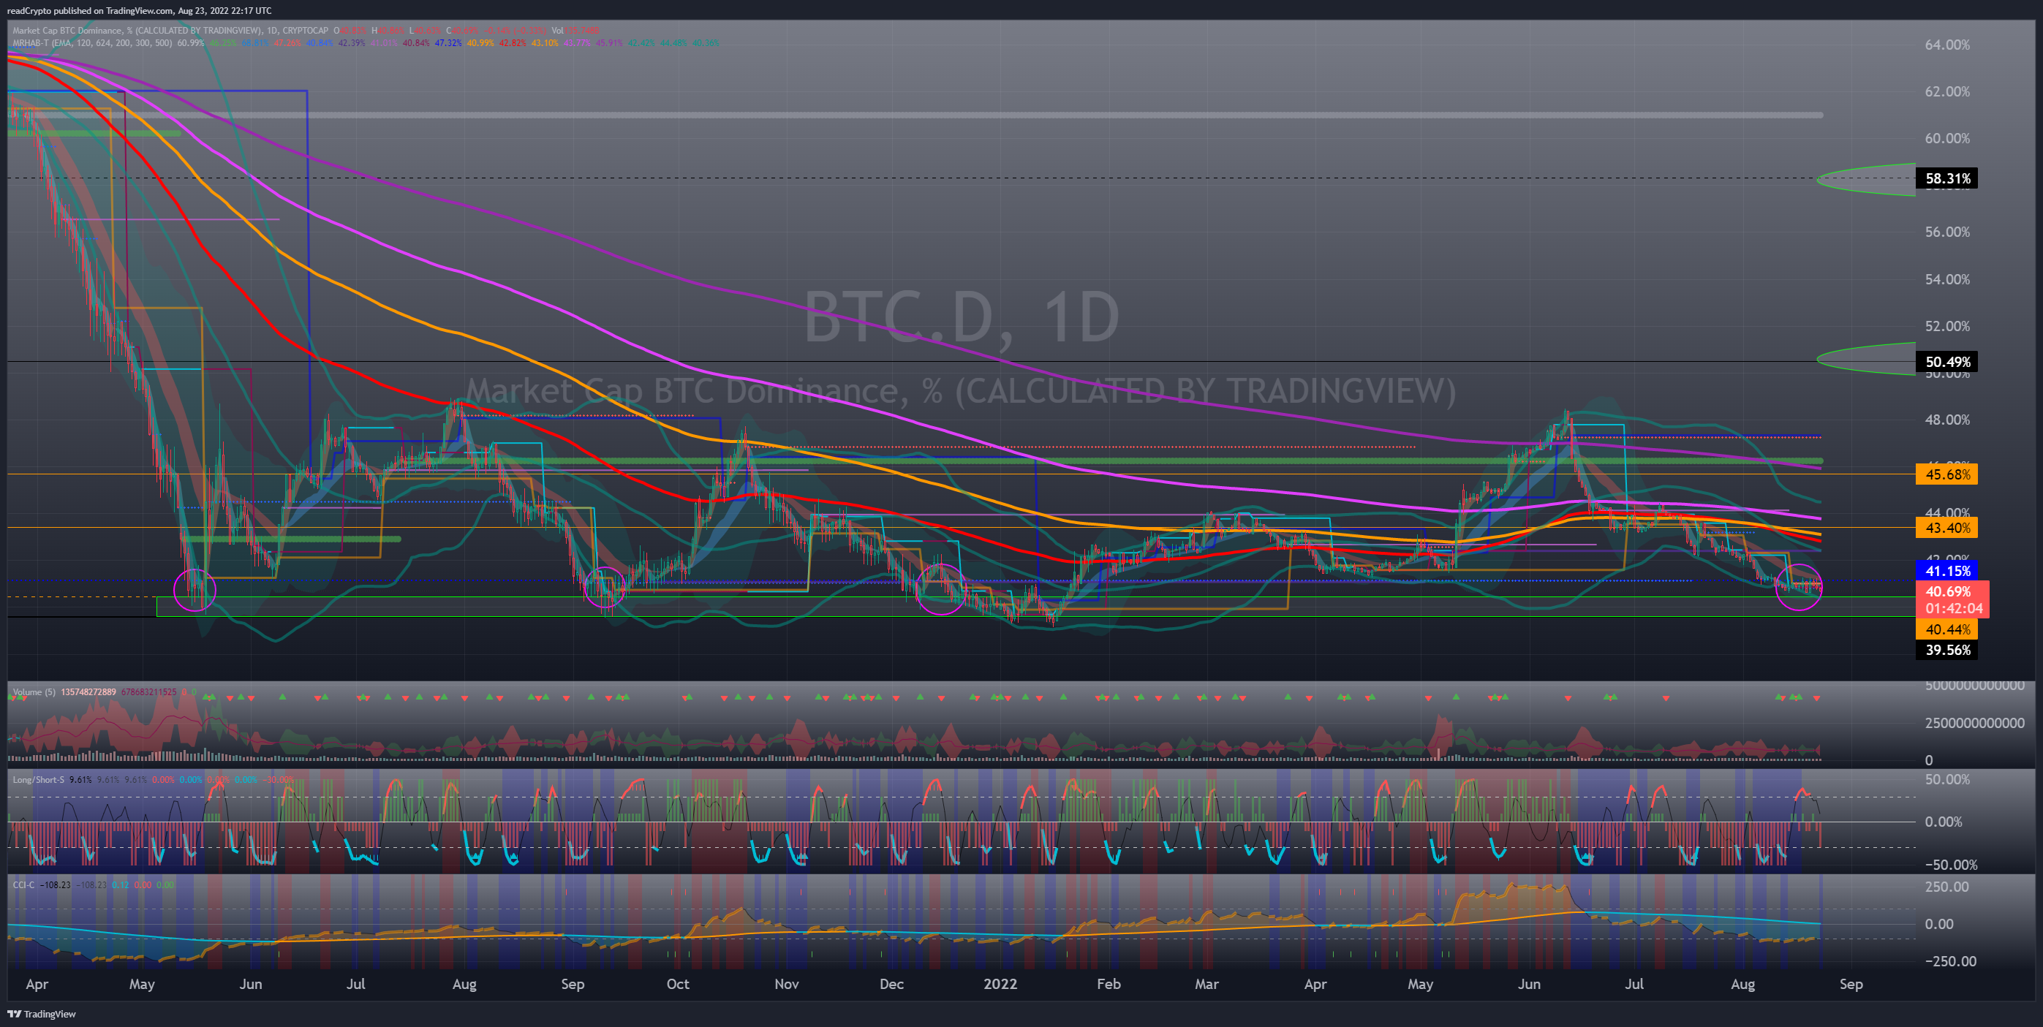Click the 135748272889 volume value
Image resolution: width=2043 pixels, height=1027 pixels.
point(88,691)
